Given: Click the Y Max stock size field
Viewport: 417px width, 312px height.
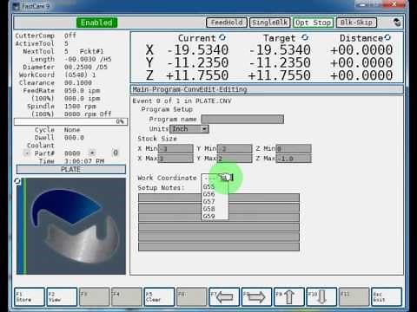Looking at the screenshot, I should tap(235, 159).
